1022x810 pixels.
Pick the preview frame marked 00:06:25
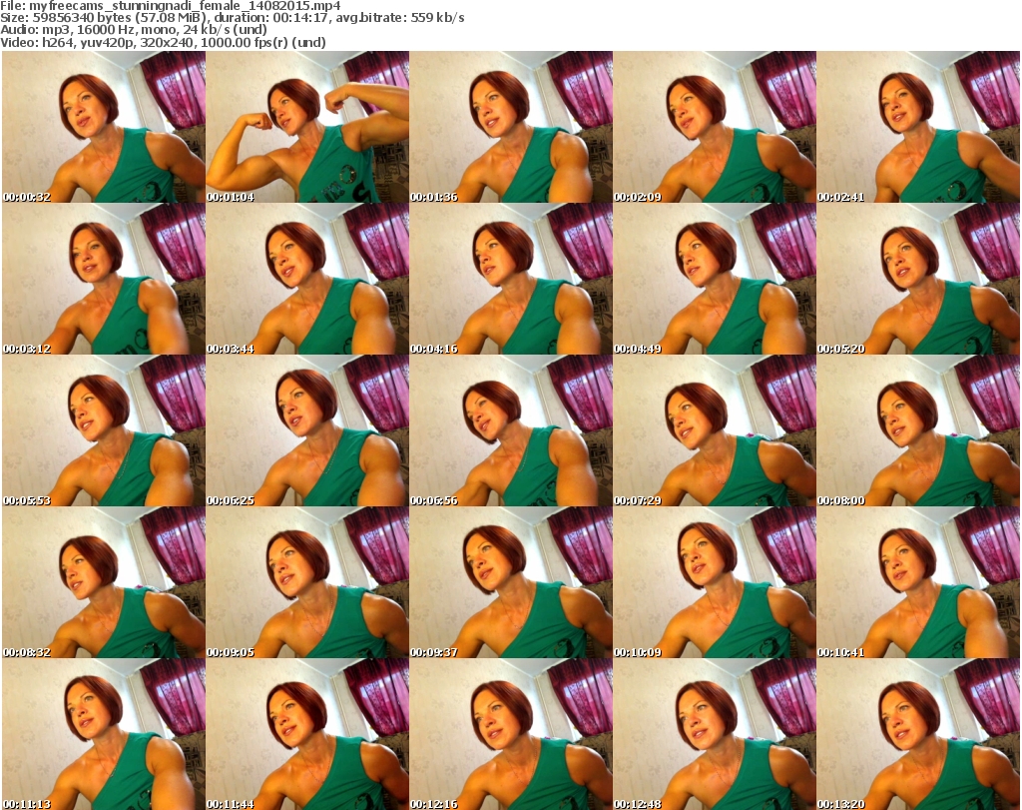click(x=307, y=430)
